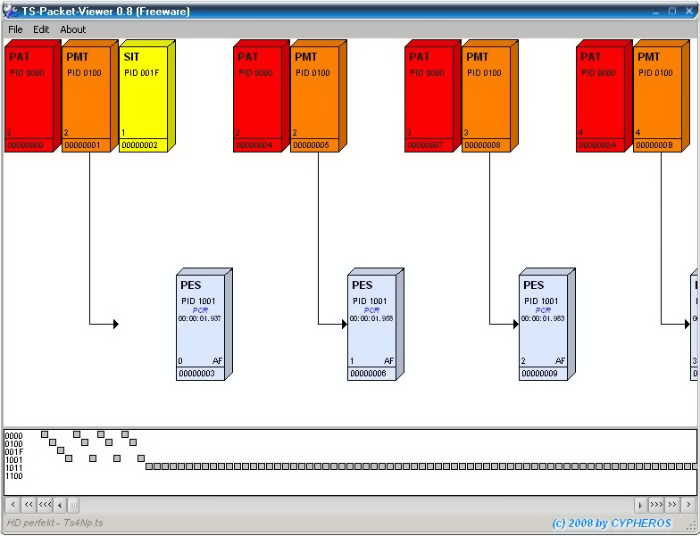
Task: Click the PCR time 00:00:01.983
Action: tap(543, 318)
